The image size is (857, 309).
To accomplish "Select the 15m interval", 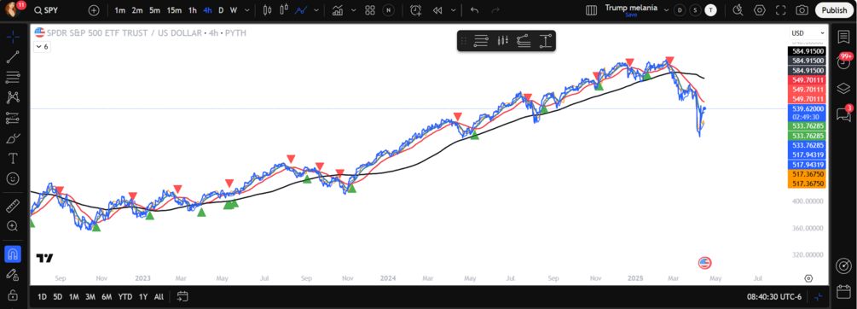I will pyautogui.click(x=174, y=10).
